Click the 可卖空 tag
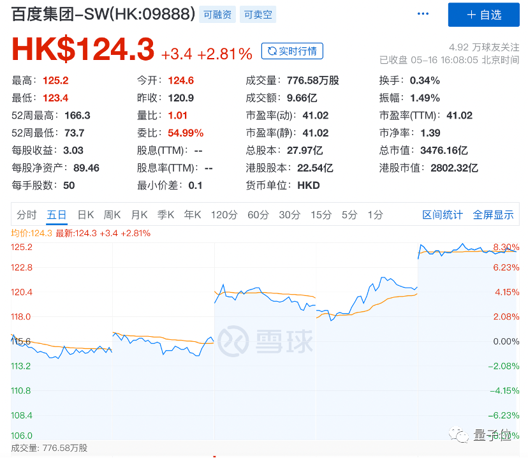The image size is (528, 458). tap(258, 14)
